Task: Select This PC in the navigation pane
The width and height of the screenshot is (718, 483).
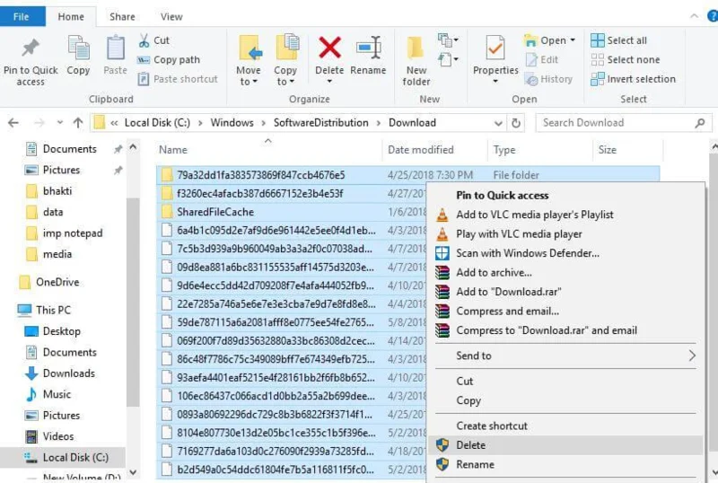Action: point(45,311)
